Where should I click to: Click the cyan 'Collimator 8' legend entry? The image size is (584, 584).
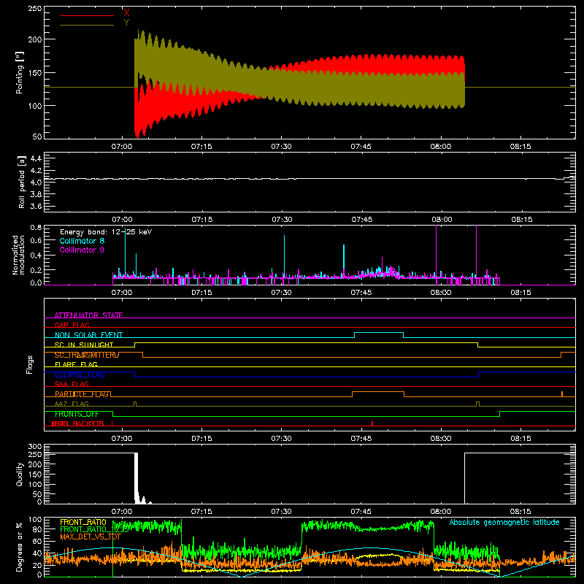82,241
